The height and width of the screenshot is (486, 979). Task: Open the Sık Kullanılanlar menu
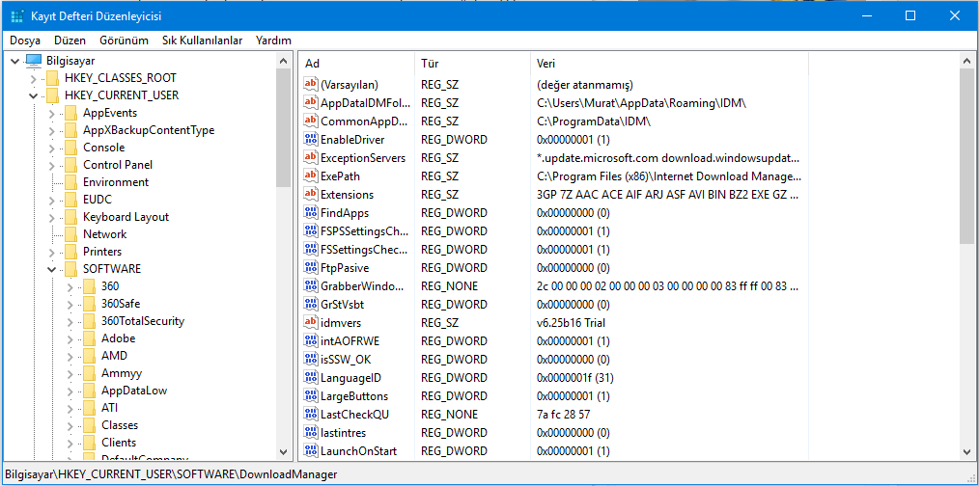click(203, 40)
